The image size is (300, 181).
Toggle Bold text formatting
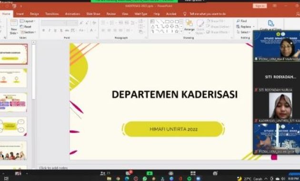tap(44, 30)
